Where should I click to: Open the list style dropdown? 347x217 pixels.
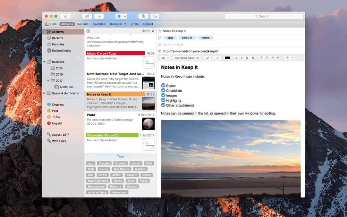[x=289, y=58]
